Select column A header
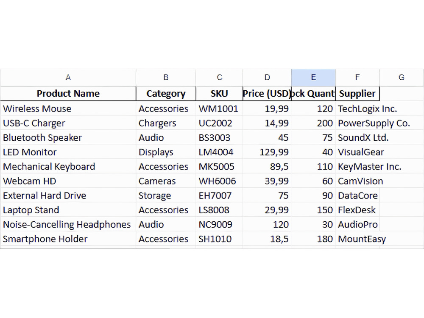The height and width of the screenshot is (318, 424). 68,78
